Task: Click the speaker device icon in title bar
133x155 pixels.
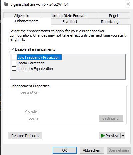Action: tap(6, 4)
